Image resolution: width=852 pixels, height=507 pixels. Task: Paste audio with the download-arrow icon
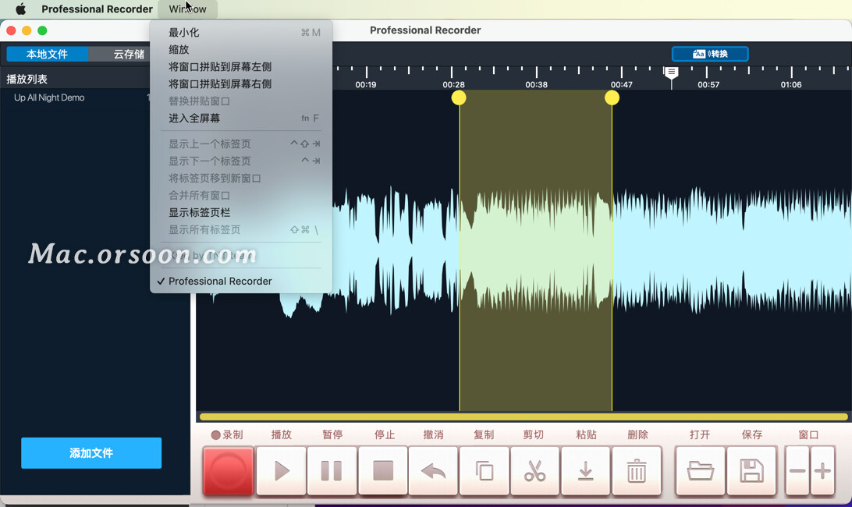pyautogui.click(x=585, y=470)
